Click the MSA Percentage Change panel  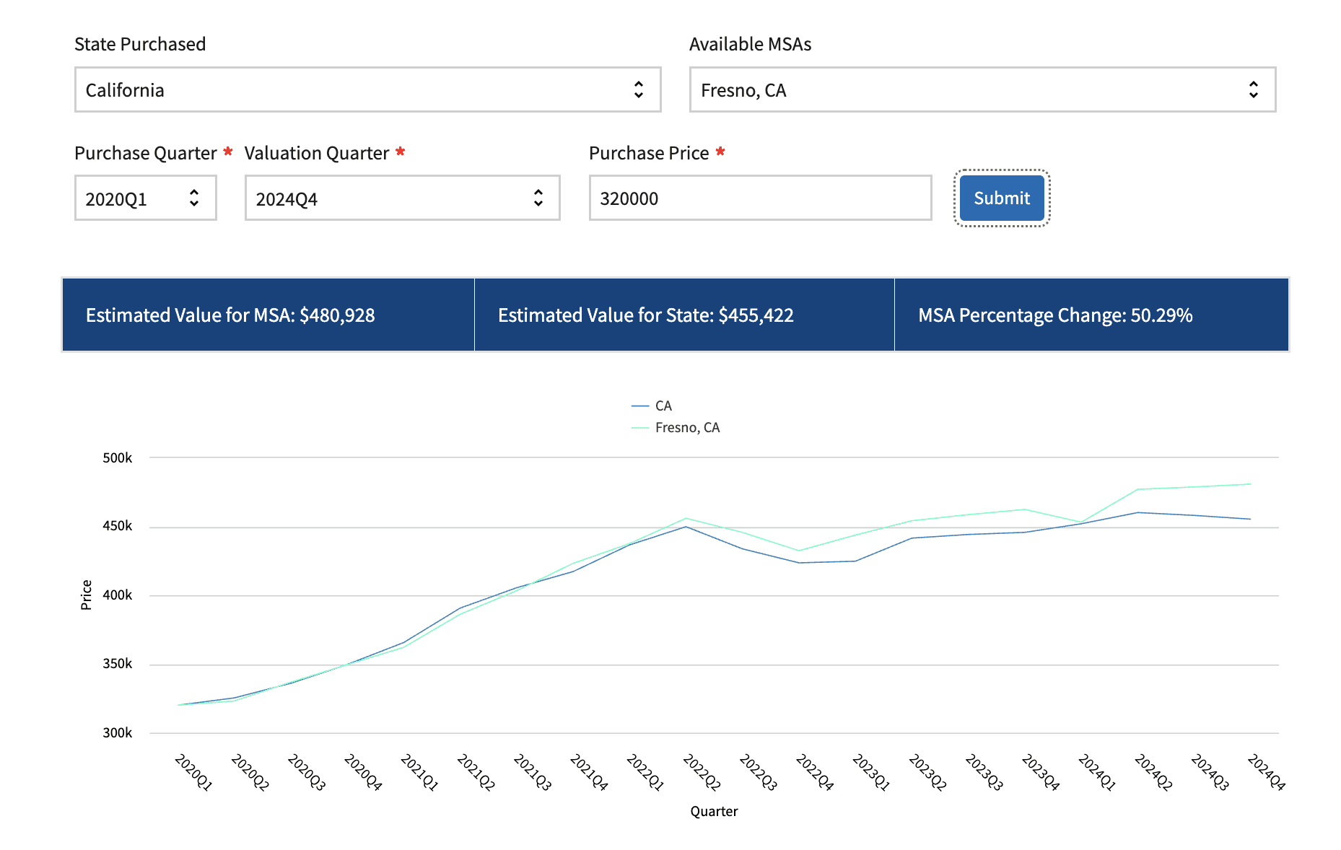click(x=1091, y=315)
